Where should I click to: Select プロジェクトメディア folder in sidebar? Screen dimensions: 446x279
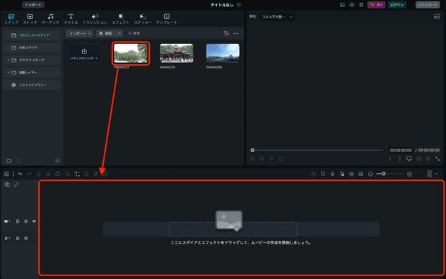[x=32, y=35]
